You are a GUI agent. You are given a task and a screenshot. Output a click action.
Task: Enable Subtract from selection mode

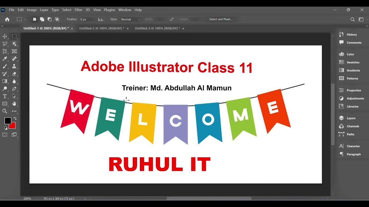coord(50,19)
